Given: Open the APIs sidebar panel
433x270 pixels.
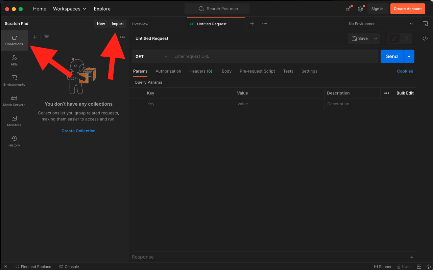Looking at the screenshot, I should [14, 60].
